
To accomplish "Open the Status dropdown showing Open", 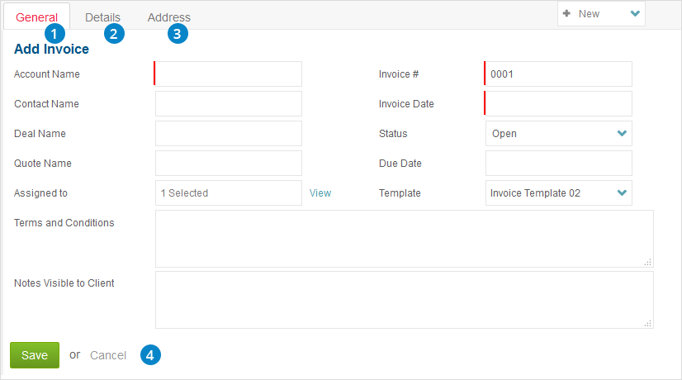I will 558,133.
